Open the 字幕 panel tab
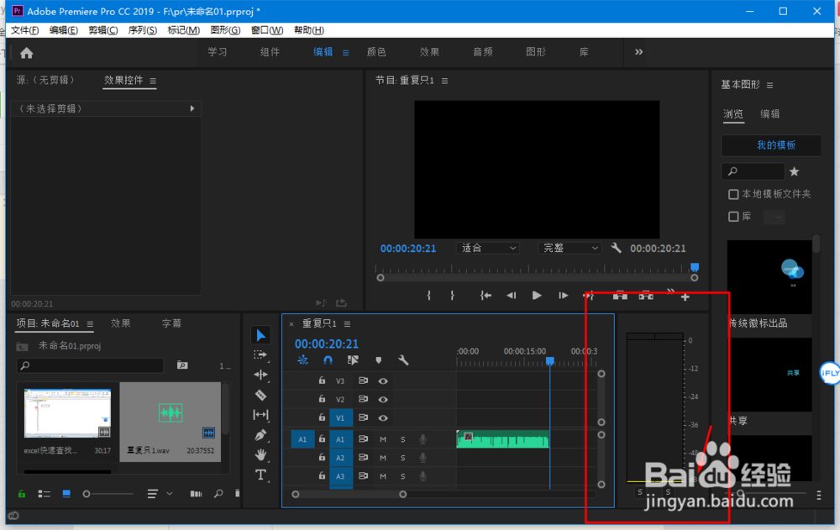 (x=172, y=323)
